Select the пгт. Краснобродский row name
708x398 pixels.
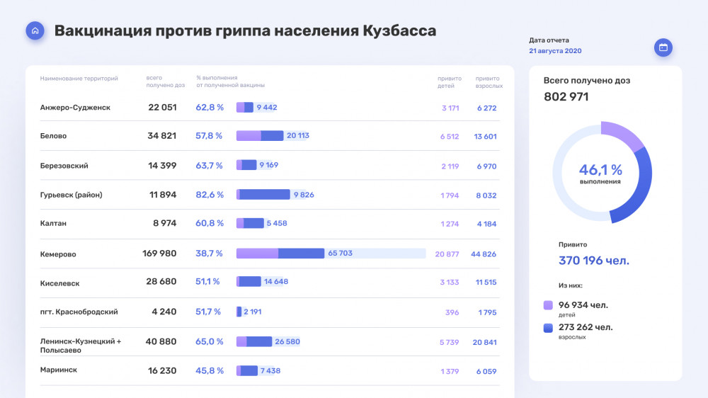[x=79, y=312]
